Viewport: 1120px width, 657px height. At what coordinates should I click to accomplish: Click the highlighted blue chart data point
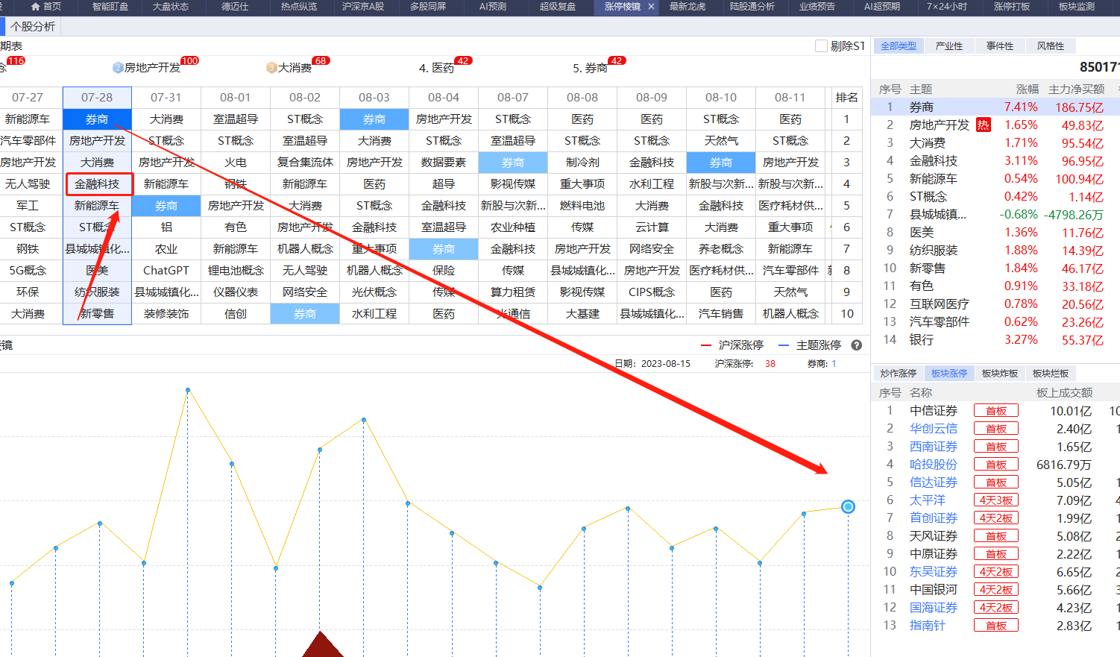click(x=848, y=507)
